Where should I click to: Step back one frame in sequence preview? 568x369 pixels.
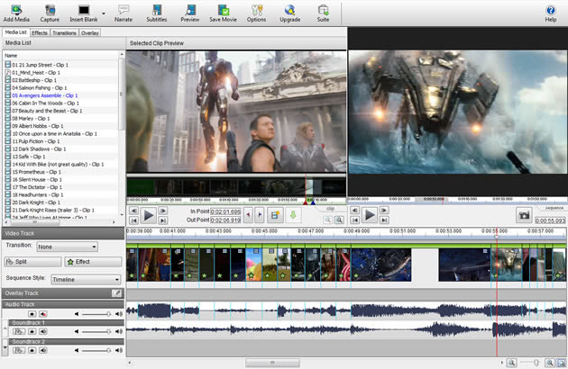tap(354, 211)
